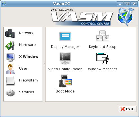
Task: Click the Network servers icon
Action: pos(10,34)
